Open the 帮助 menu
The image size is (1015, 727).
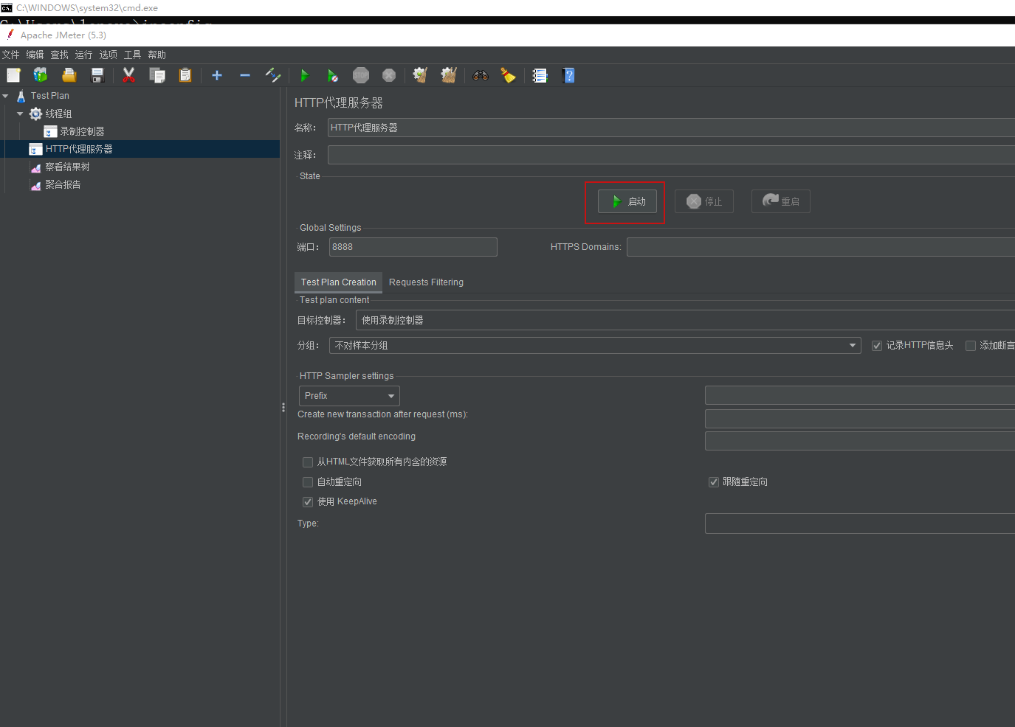tap(157, 55)
